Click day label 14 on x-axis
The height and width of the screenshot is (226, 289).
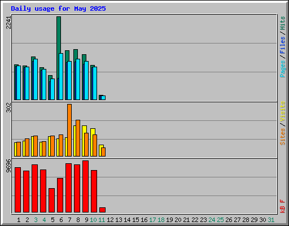(127, 220)
